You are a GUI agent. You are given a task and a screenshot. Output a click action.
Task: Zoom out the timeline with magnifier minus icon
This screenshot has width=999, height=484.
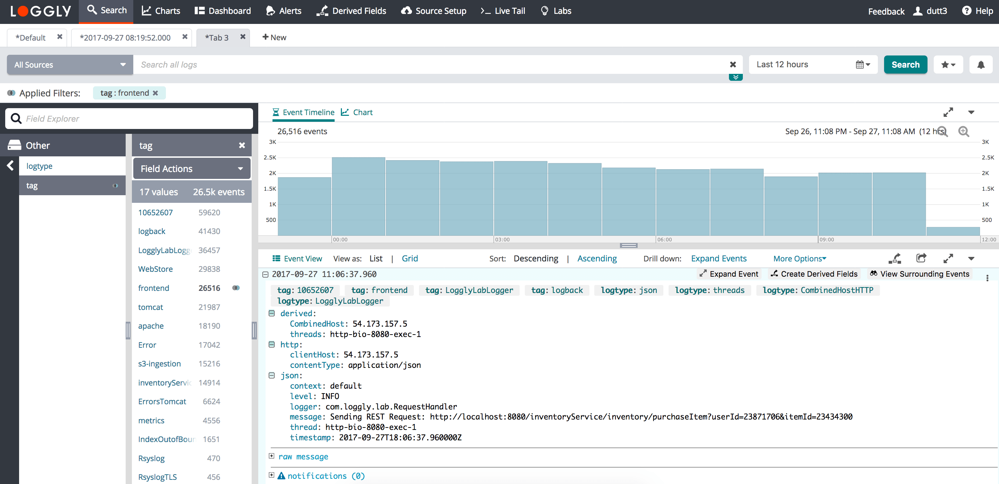tap(942, 132)
